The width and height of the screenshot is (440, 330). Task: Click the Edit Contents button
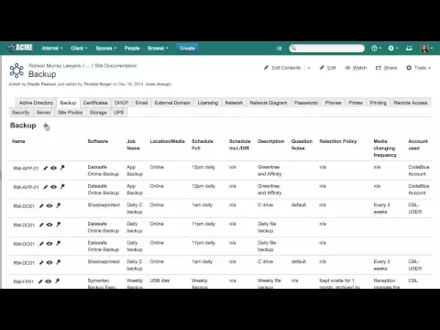(x=282, y=68)
